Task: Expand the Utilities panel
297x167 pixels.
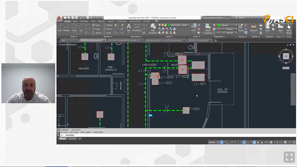Action: 256,37
